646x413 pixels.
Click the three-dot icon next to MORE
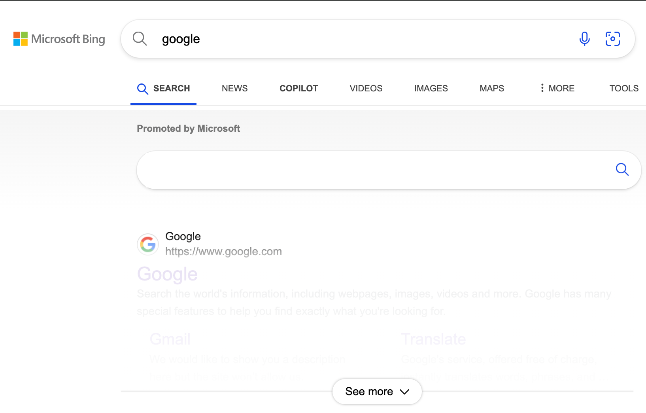[542, 88]
